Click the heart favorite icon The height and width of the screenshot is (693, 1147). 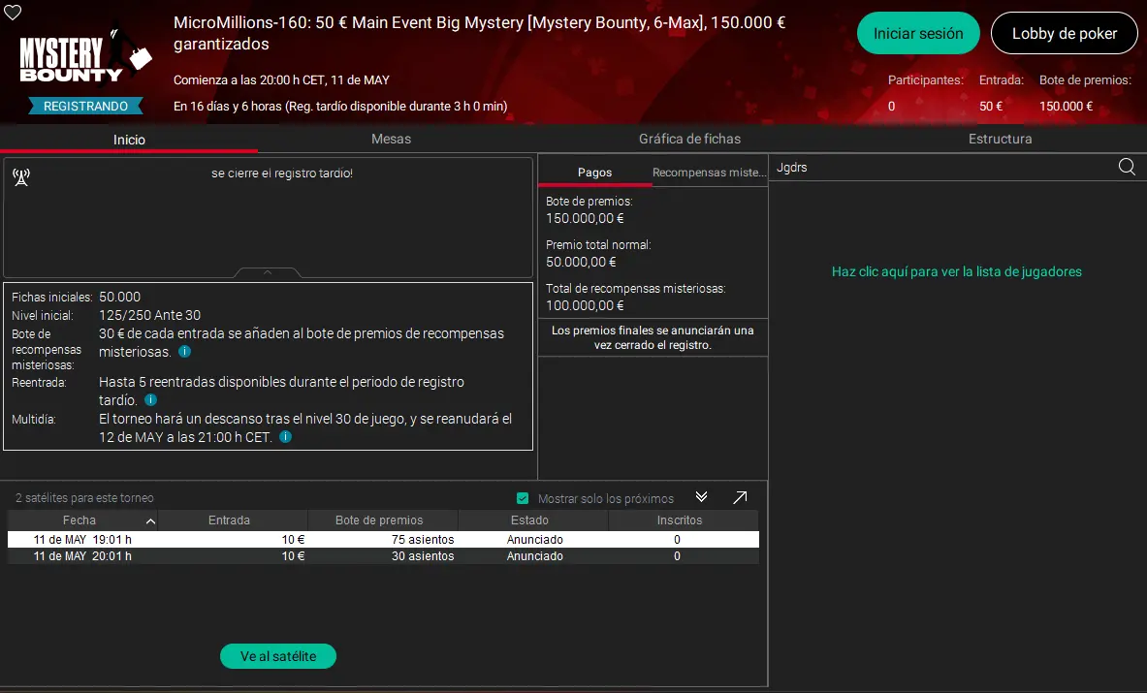click(14, 14)
